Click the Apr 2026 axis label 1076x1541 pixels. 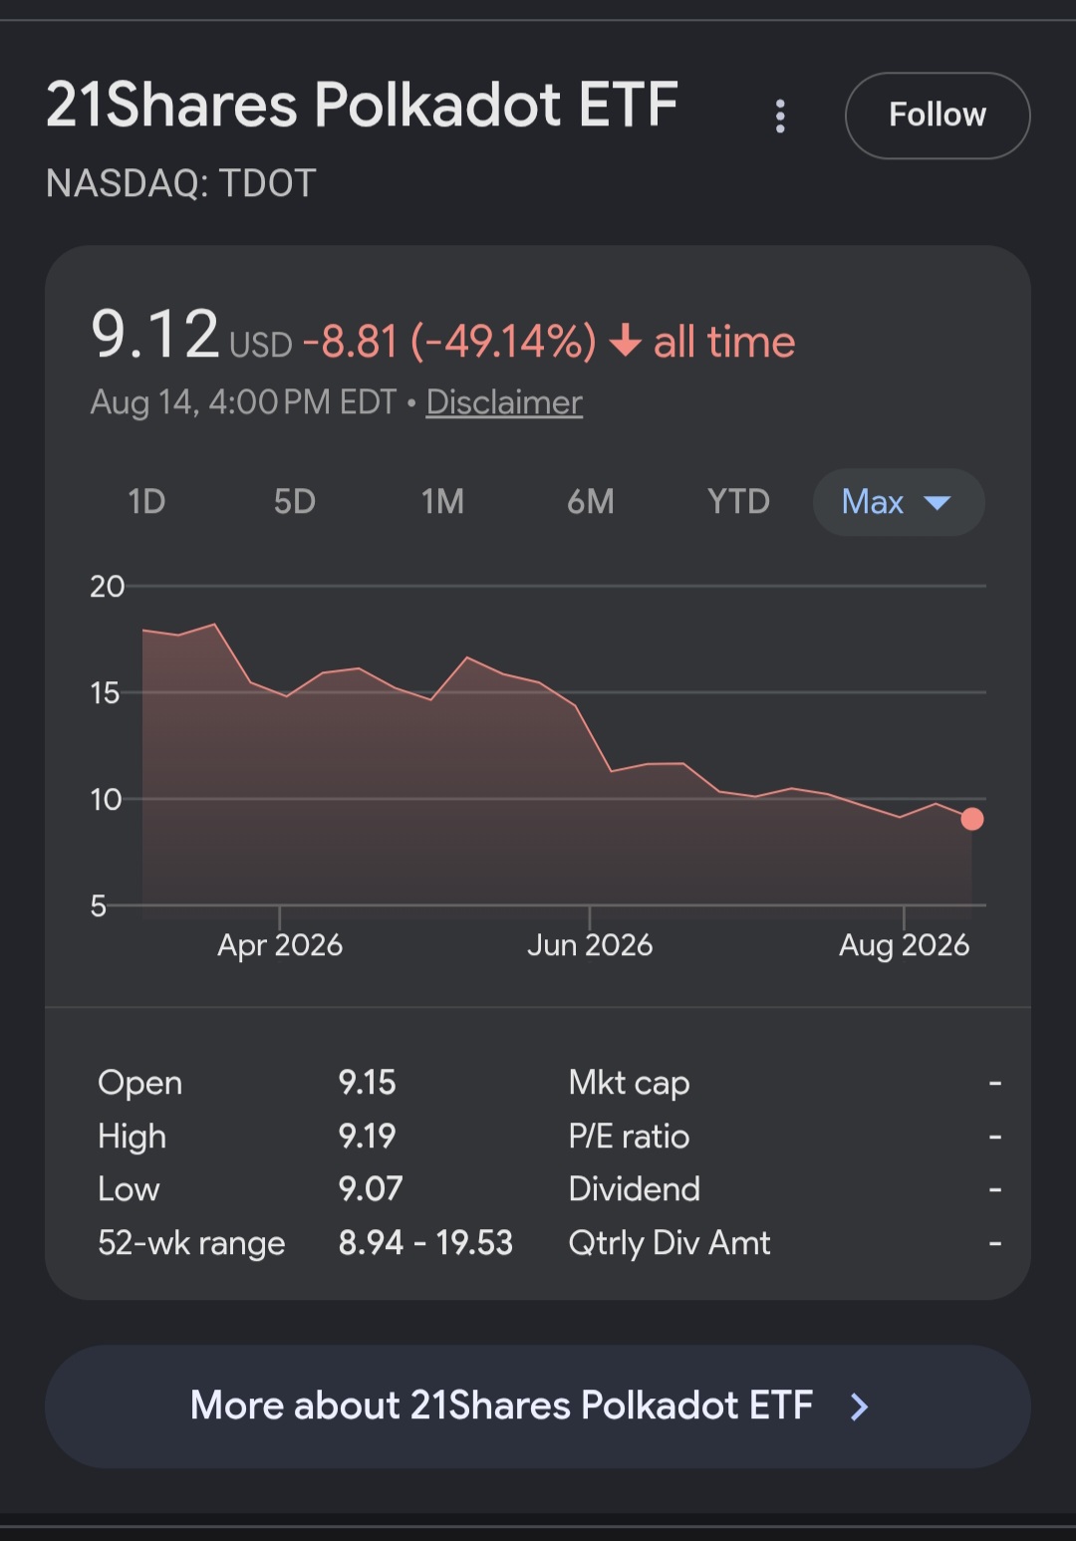280,944
